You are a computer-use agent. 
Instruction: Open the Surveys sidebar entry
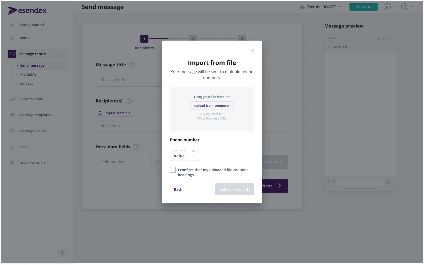coord(27,83)
